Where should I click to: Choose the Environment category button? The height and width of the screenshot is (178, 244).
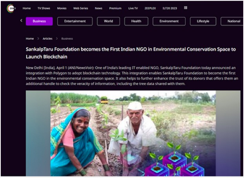(x=169, y=21)
